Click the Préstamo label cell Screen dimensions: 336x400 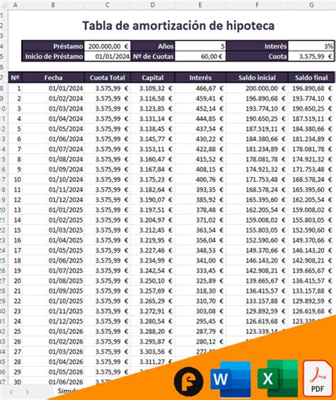(53, 46)
